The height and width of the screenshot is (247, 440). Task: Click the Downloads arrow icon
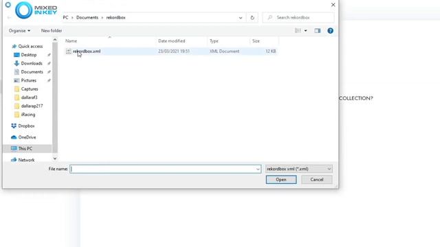(x=16, y=63)
